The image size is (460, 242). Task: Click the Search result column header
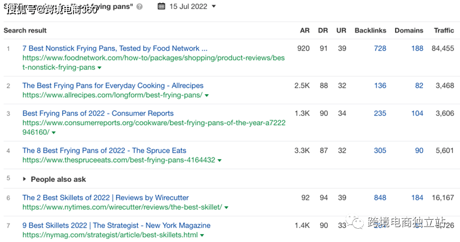coord(25,30)
